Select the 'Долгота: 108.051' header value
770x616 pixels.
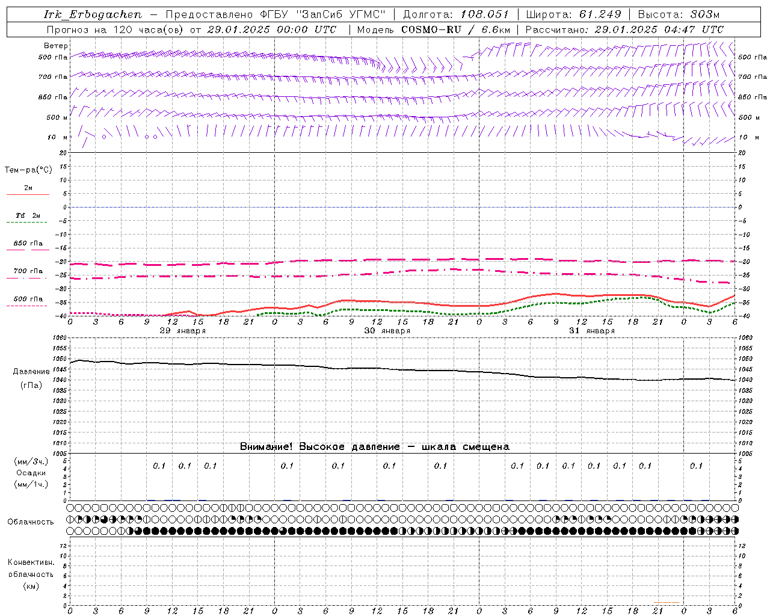[456, 14]
